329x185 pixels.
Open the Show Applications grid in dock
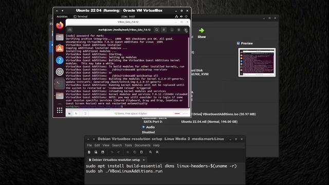click(60, 110)
